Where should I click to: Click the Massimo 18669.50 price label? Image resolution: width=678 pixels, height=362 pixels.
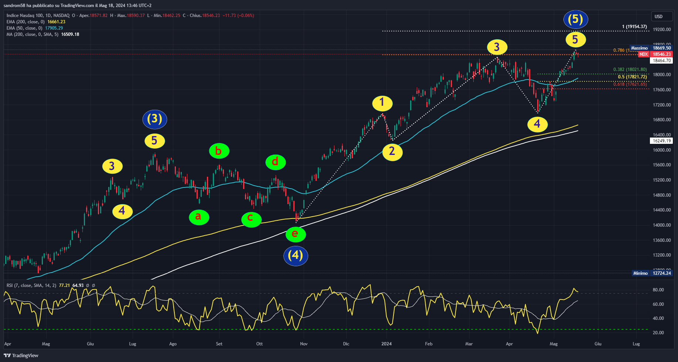click(651, 48)
